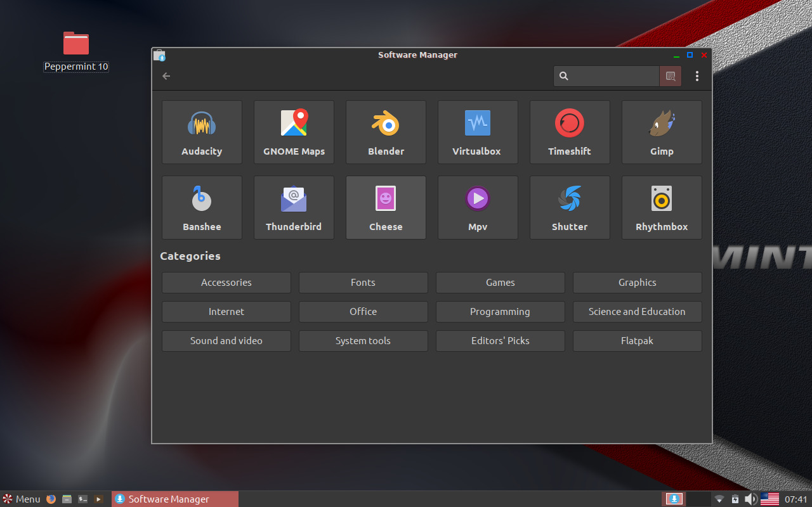Open the three-dot options menu

[x=697, y=75]
